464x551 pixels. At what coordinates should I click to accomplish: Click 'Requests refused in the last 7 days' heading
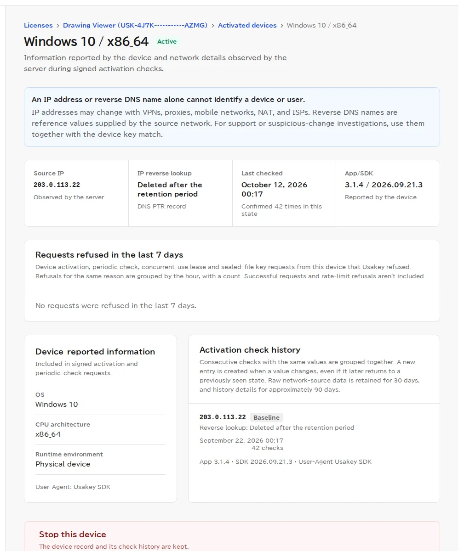coord(109,255)
